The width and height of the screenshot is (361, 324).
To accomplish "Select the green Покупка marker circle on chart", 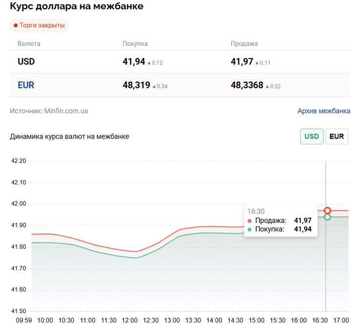I will click(327, 217).
